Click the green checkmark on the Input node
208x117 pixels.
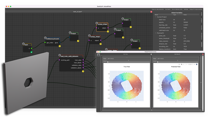point(31,52)
